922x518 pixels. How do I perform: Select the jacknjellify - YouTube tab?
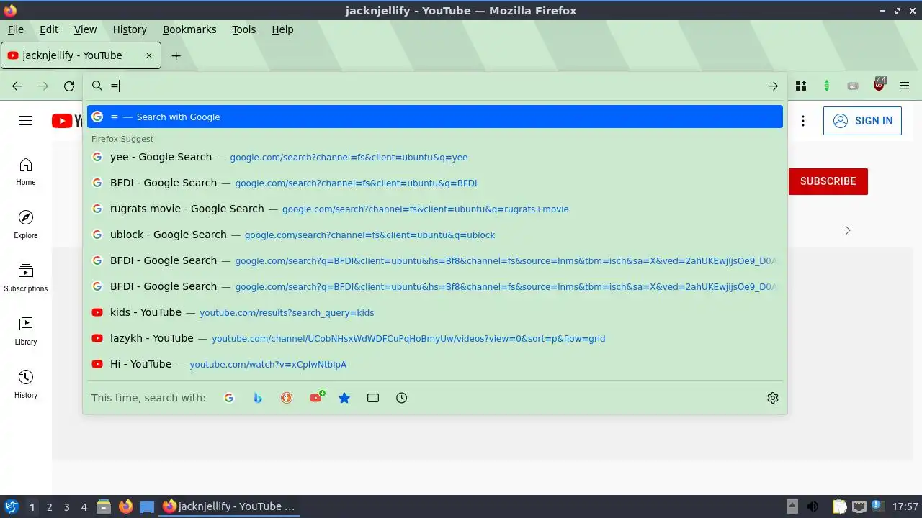pos(81,55)
